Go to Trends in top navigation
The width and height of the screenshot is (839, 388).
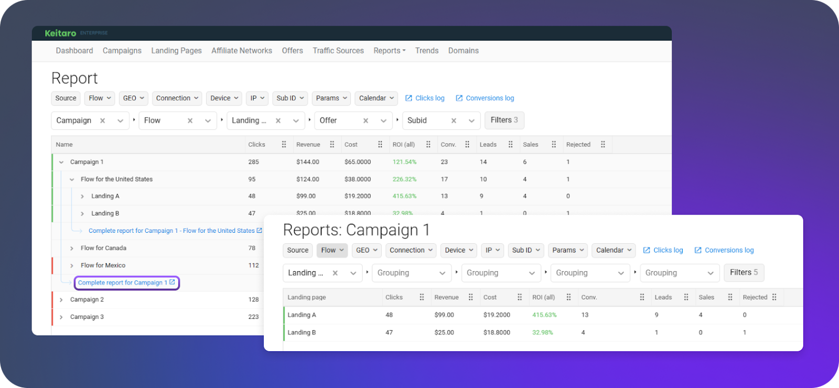[427, 51]
